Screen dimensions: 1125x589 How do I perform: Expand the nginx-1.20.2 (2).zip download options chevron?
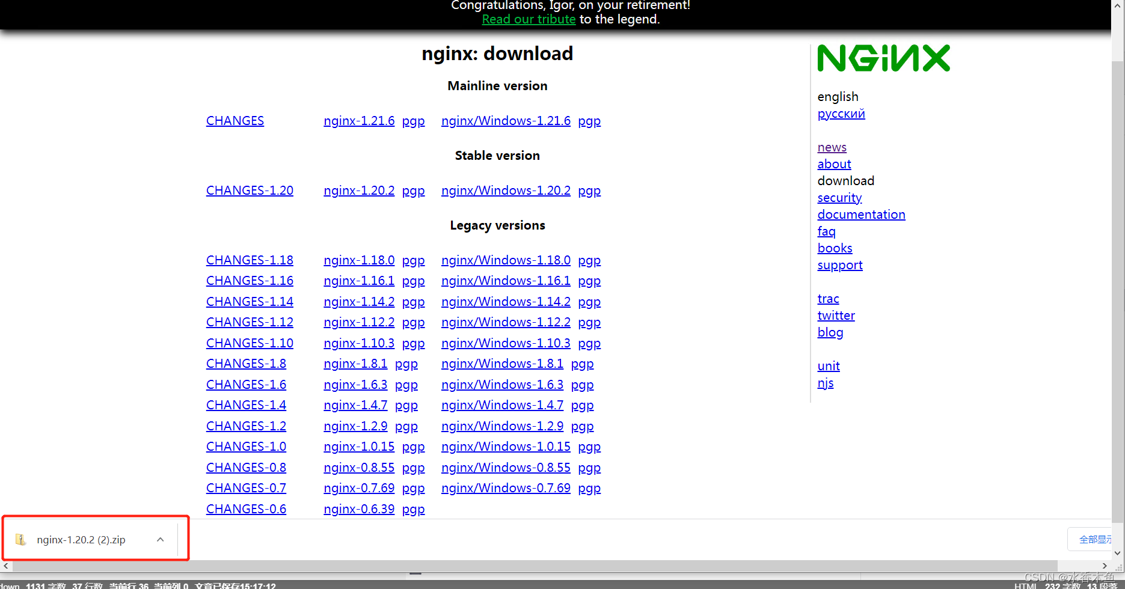pyautogui.click(x=160, y=540)
